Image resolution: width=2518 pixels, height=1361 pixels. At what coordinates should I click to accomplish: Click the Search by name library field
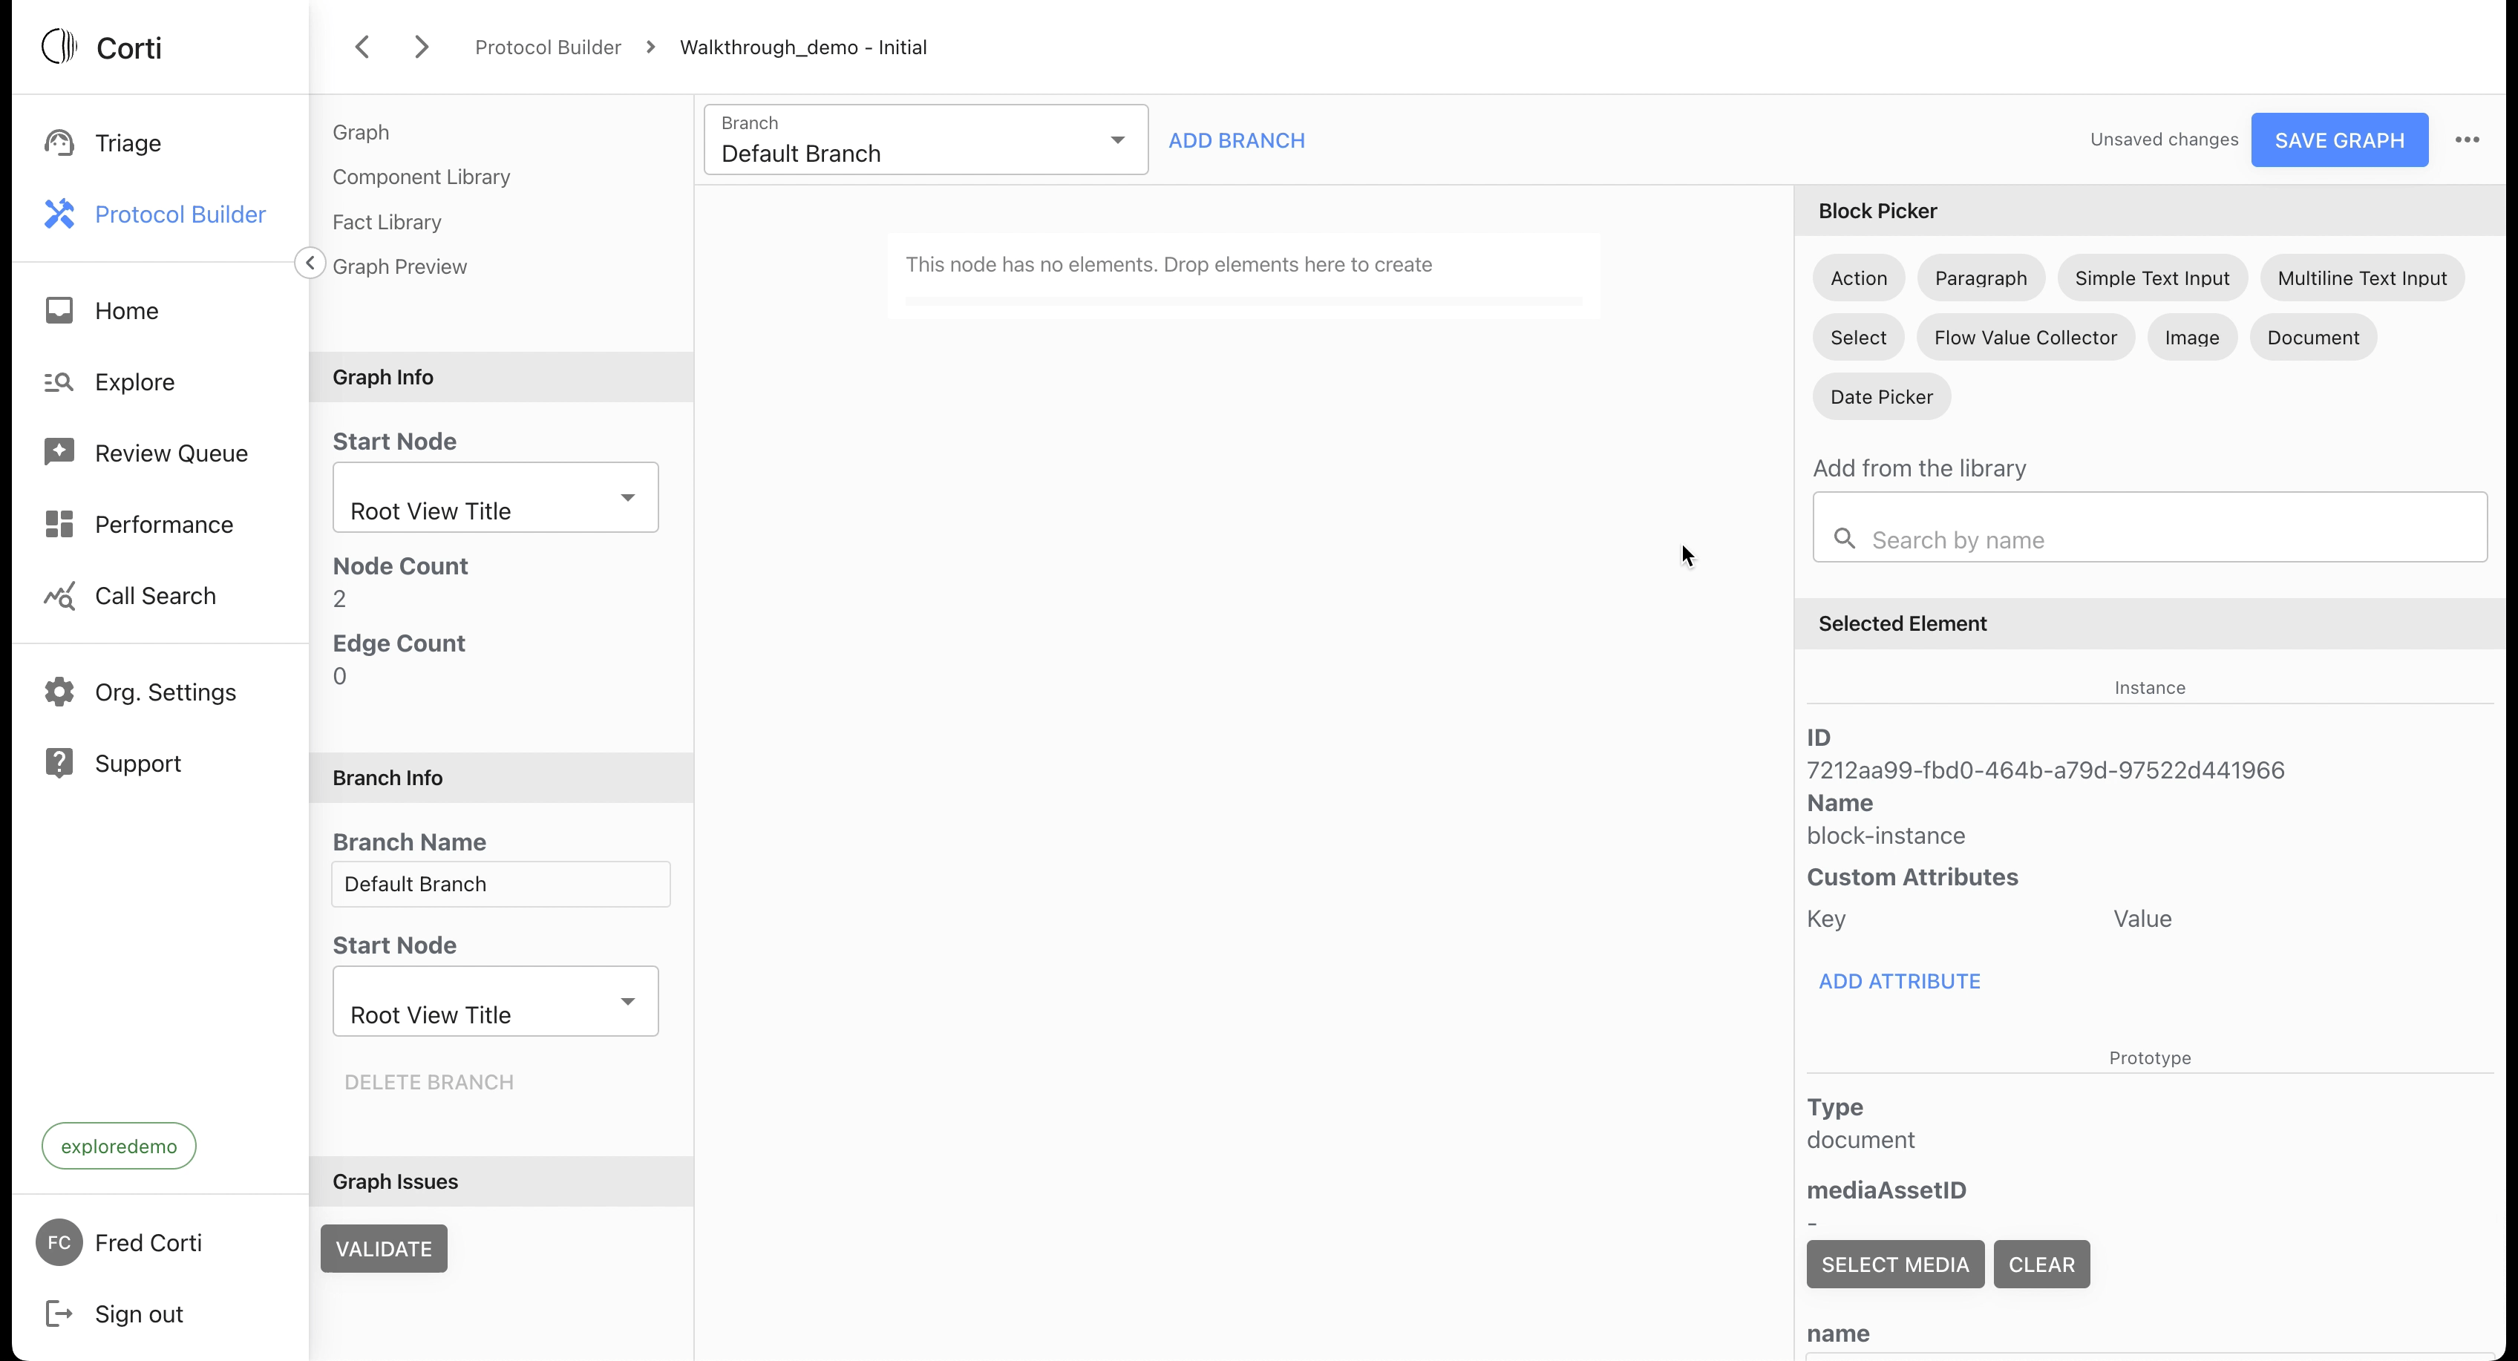(x=2151, y=540)
